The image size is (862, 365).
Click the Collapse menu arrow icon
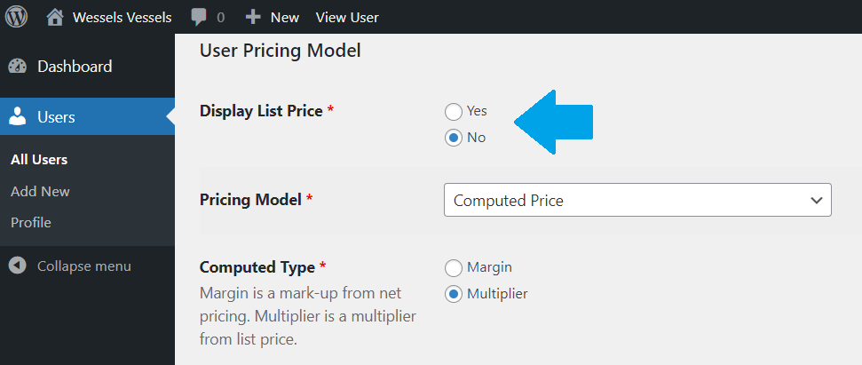18,266
